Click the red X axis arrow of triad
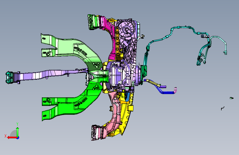239x155 pixels. pyautogui.click(x=12, y=138)
